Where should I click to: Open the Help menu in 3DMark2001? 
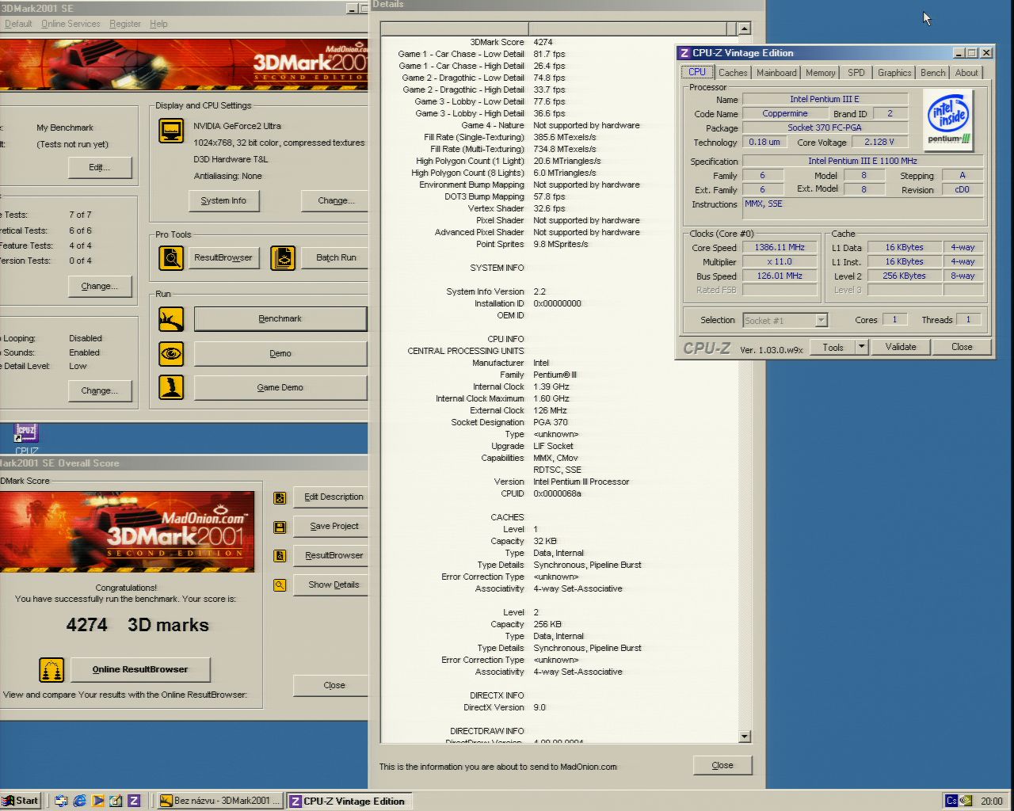tap(158, 24)
